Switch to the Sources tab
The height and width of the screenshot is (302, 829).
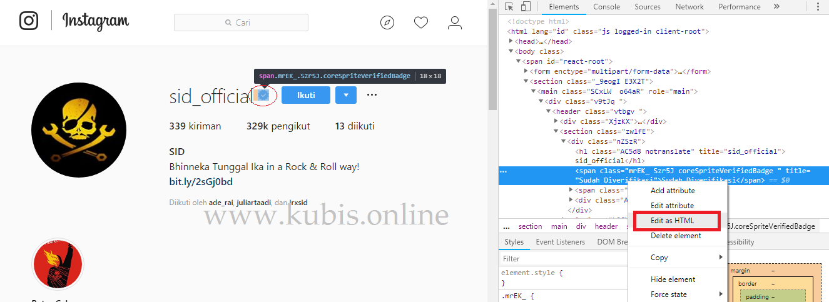(x=648, y=7)
